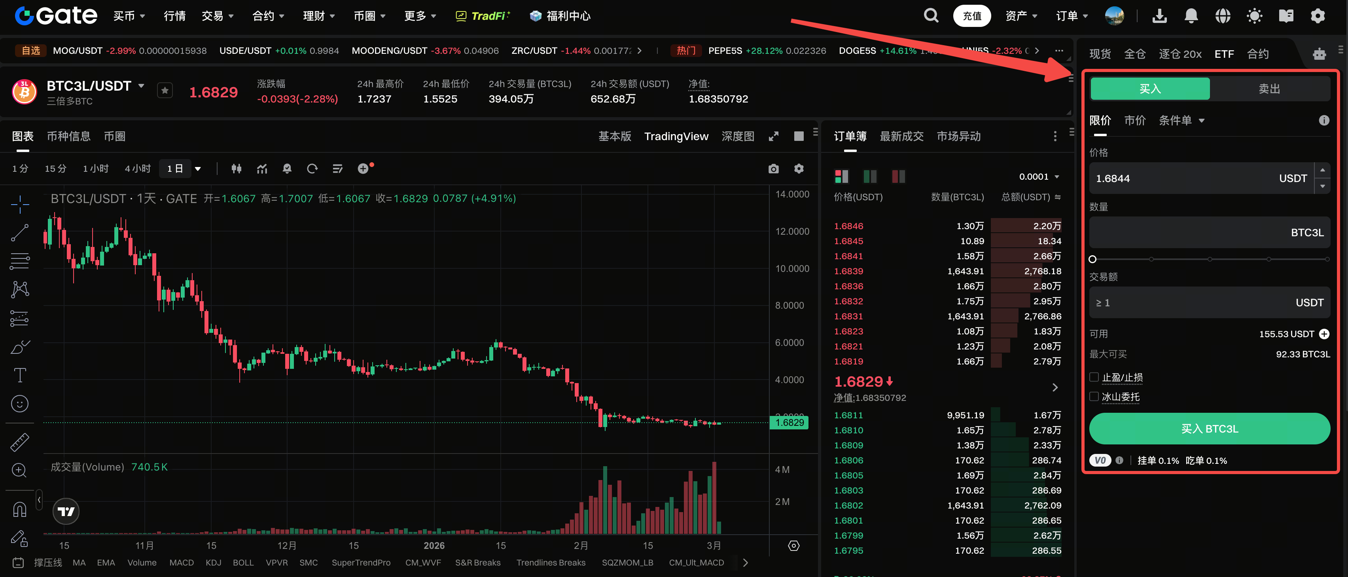Viewport: 1348px width, 577px height.
Task: Expand the chart to fullscreen
Action: [x=773, y=136]
